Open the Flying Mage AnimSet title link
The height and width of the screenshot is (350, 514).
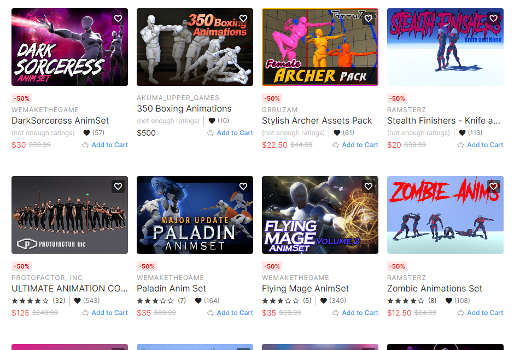click(x=305, y=288)
